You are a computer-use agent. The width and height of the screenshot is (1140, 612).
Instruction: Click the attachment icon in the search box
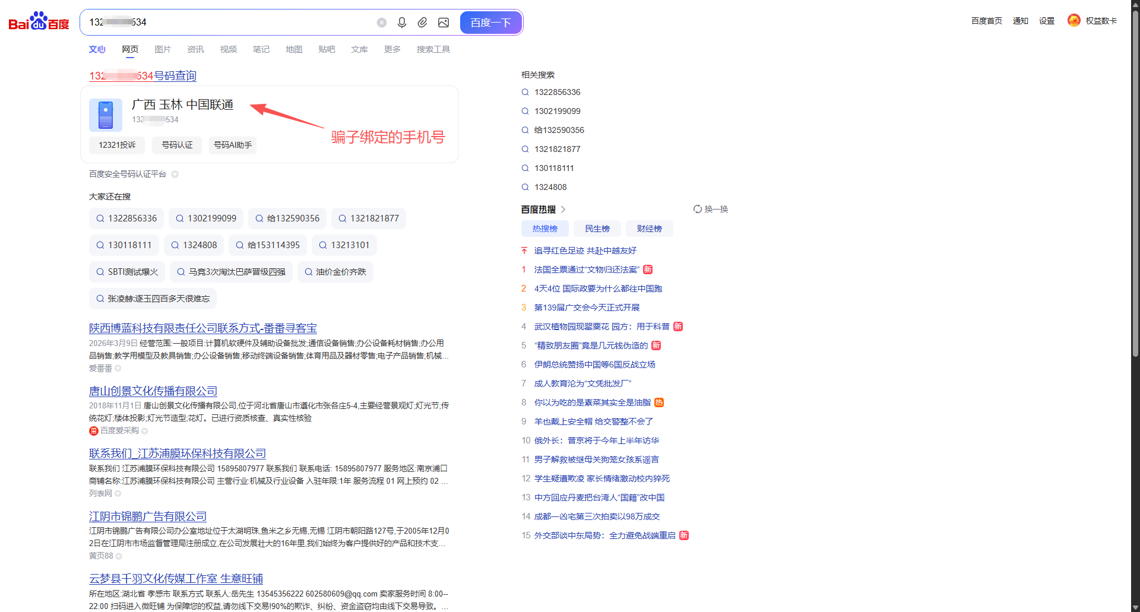[x=423, y=22]
